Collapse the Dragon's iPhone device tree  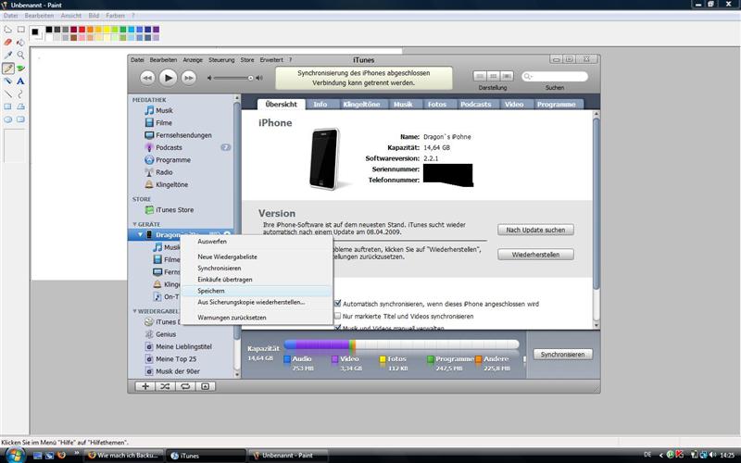(x=141, y=235)
